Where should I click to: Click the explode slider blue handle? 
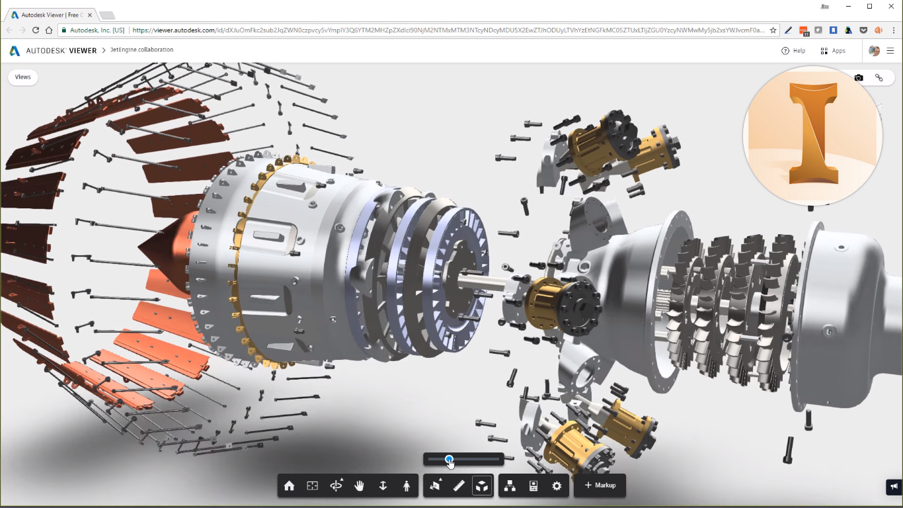[x=449, y=459]
